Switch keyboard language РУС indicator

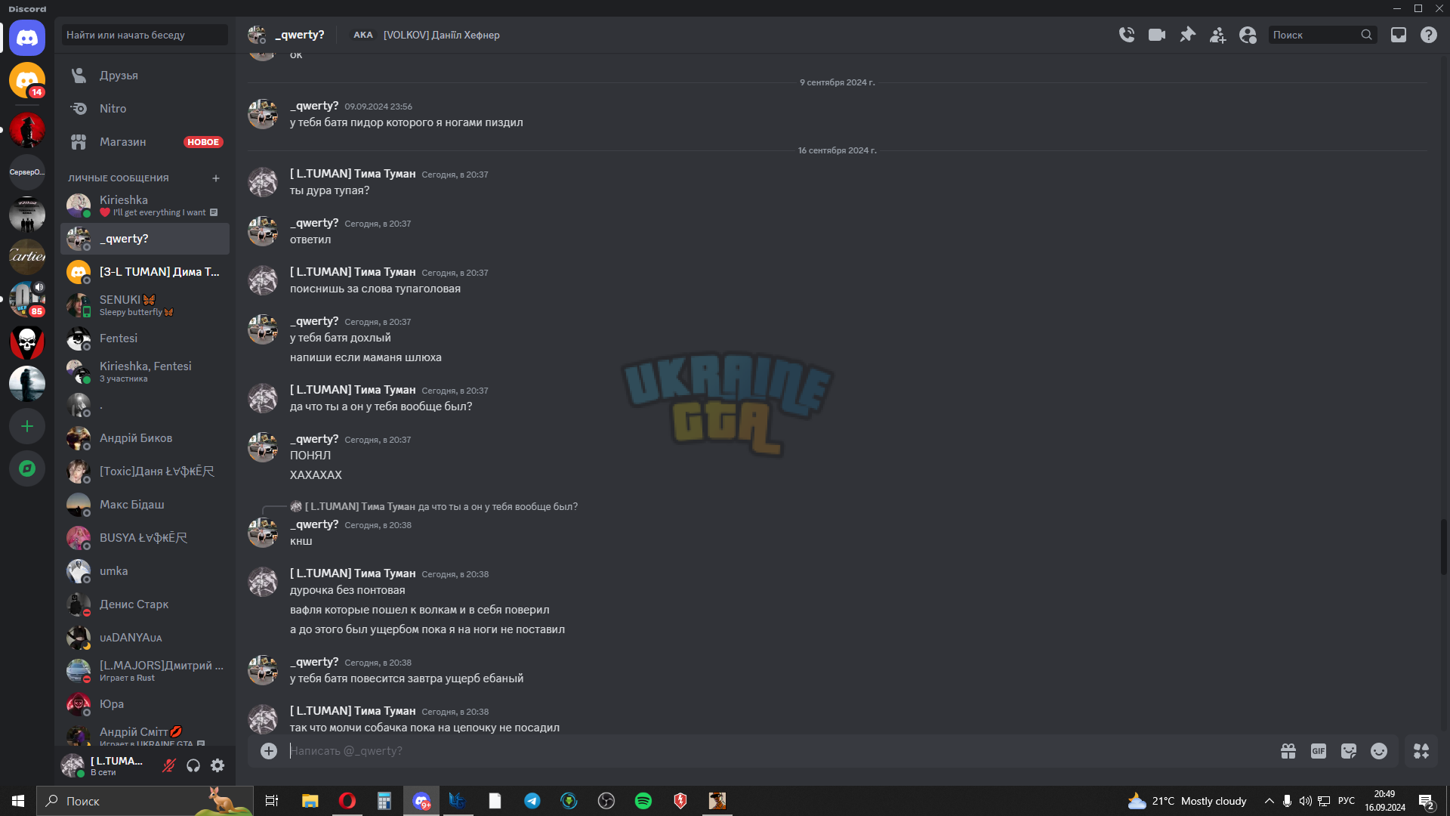coord(1347,801)
